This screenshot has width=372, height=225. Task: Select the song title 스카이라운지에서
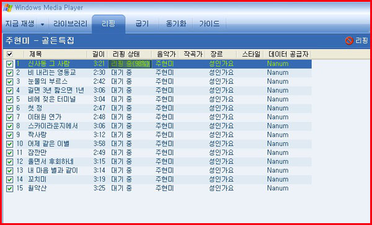[x=53, y=126]
